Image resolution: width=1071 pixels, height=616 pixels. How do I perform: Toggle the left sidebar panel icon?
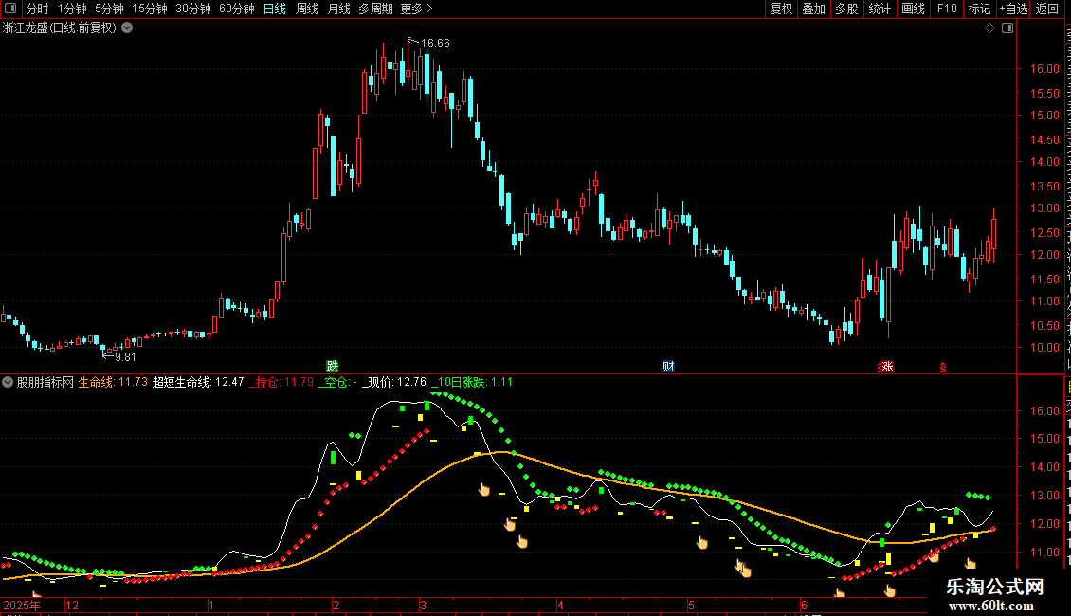pyautogui.click(x=10, y=9)
